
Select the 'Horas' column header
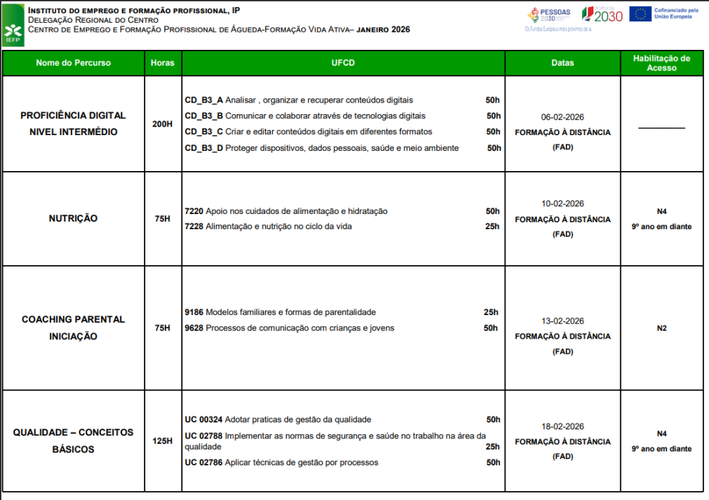[x=163, y=63]
